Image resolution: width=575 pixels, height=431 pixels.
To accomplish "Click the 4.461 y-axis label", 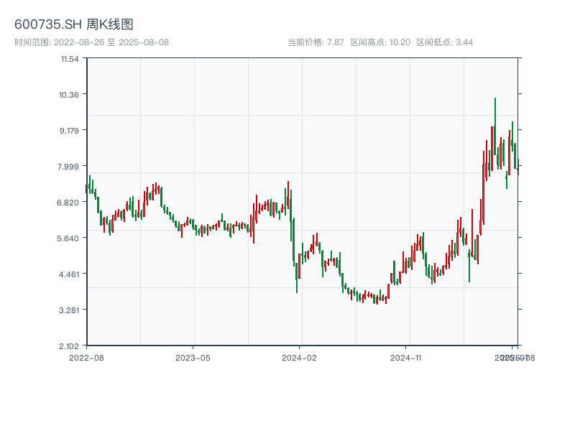I will 69,274.
